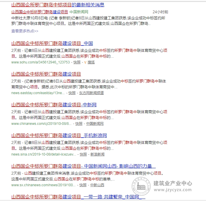Open result titled 山西国企中标所罗门群岛建设项目_中国

click(52, 43)
